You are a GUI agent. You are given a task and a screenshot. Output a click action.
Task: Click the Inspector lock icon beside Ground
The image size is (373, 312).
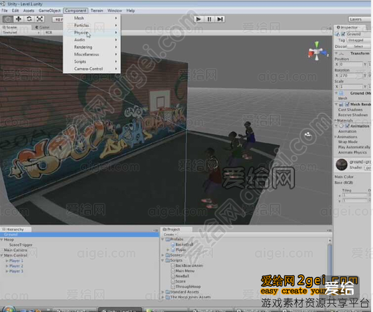pyautogui.click(x=337, y=34)
